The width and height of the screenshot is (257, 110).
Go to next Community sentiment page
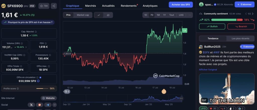point(253,14)
